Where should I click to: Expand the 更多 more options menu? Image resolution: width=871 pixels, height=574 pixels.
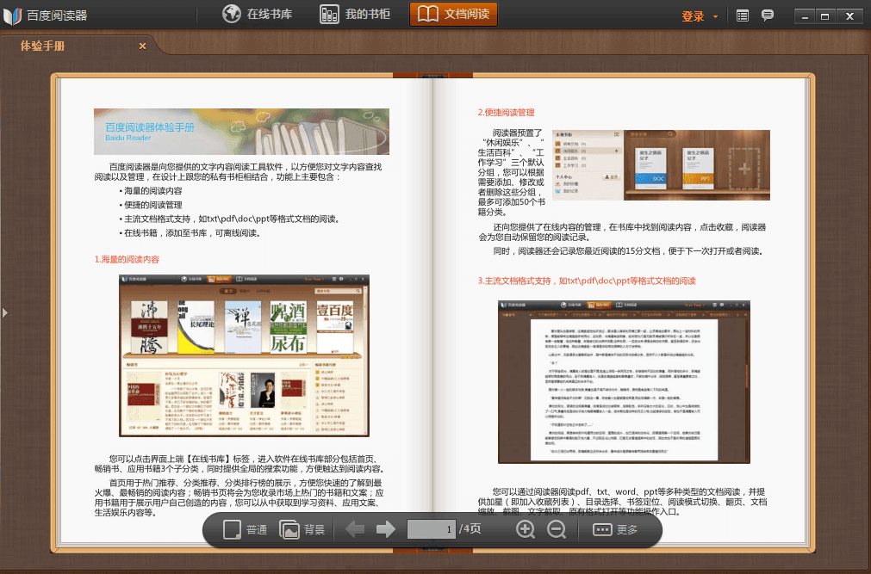615,529
